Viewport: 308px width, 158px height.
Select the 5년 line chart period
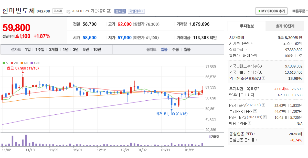86,49
